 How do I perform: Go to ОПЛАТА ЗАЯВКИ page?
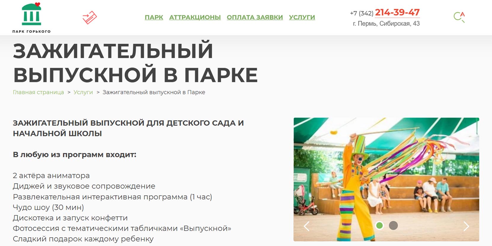255,17
